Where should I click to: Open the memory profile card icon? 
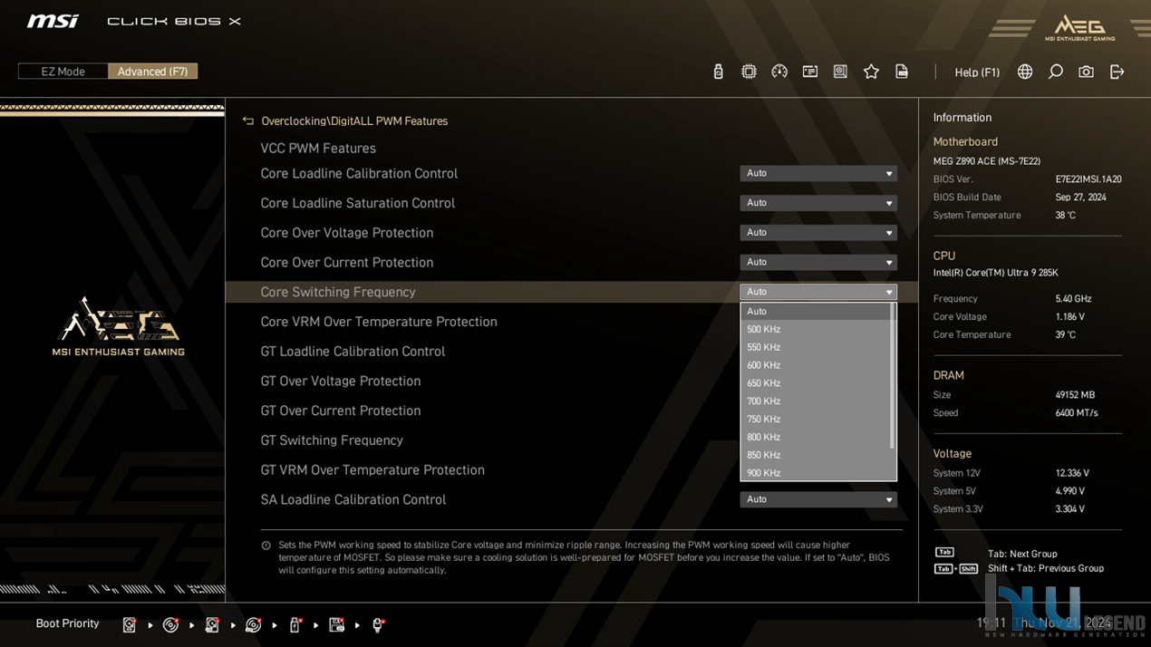[x=810, y=72]
